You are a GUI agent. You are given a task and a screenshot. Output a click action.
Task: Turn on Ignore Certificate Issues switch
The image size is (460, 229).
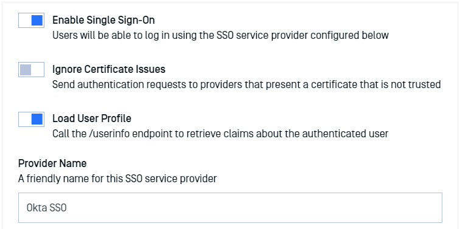(32, 70)
